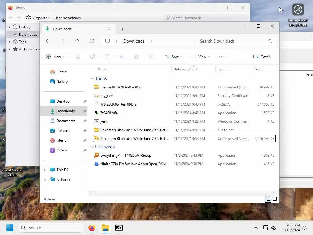Sort by Type column header
Viewport: 313px width, 235px height.
tap(221, 69)
